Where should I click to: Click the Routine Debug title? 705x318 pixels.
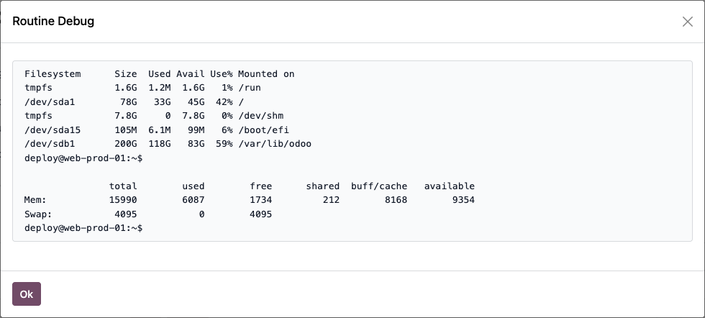tap(53, 21)
